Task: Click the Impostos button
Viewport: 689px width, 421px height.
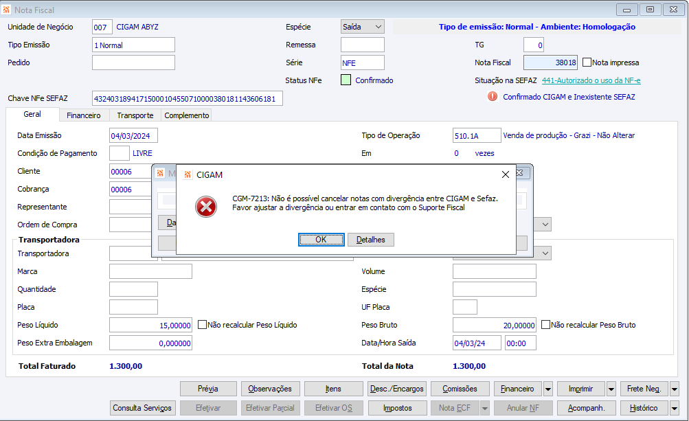Action: 397,408
